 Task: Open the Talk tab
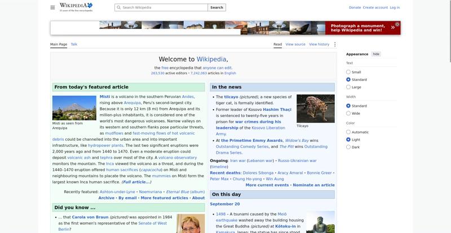click(x=74, y=44)
